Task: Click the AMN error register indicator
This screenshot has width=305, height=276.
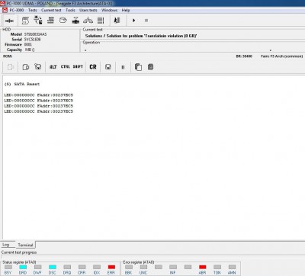Action: point(232,267)
